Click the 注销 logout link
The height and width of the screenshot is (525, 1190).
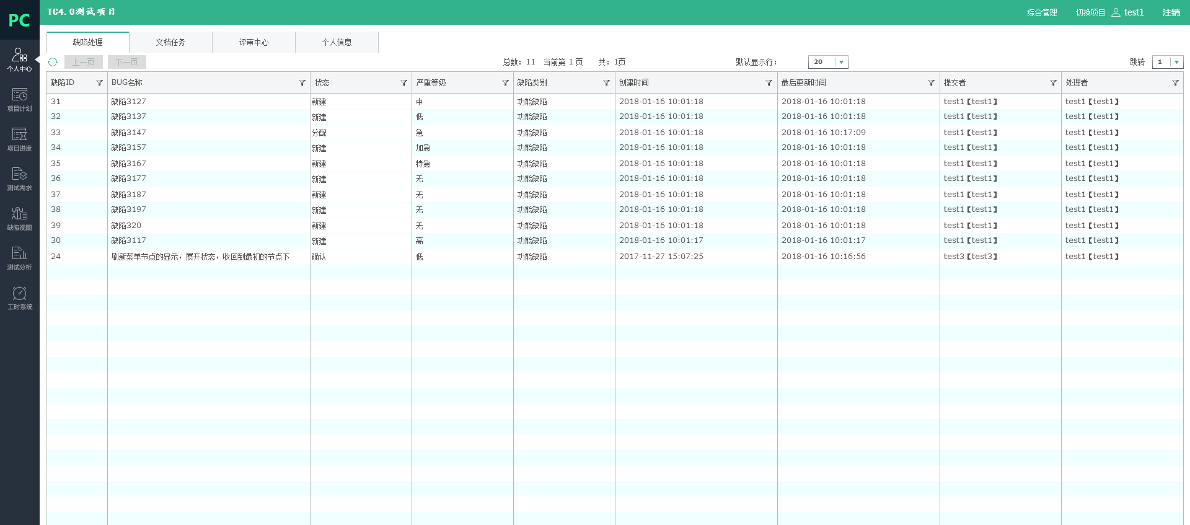pyautogui.click(x=1171, y=12)
